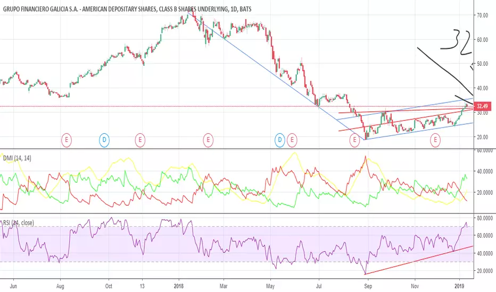Click the 60.0000 value on the RSI scale

(485, 236)
